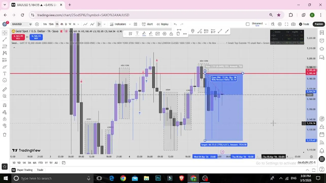Select the 1m timeframe
Viewport: 326px width, 183px height.
45,24
